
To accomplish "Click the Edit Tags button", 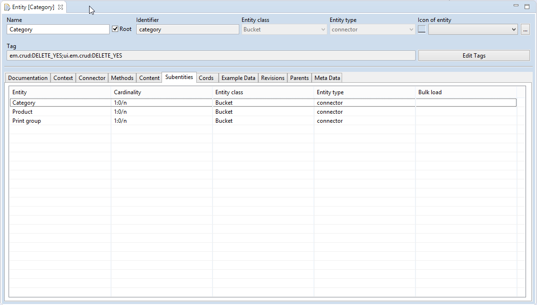I will [x=474, y=56].
